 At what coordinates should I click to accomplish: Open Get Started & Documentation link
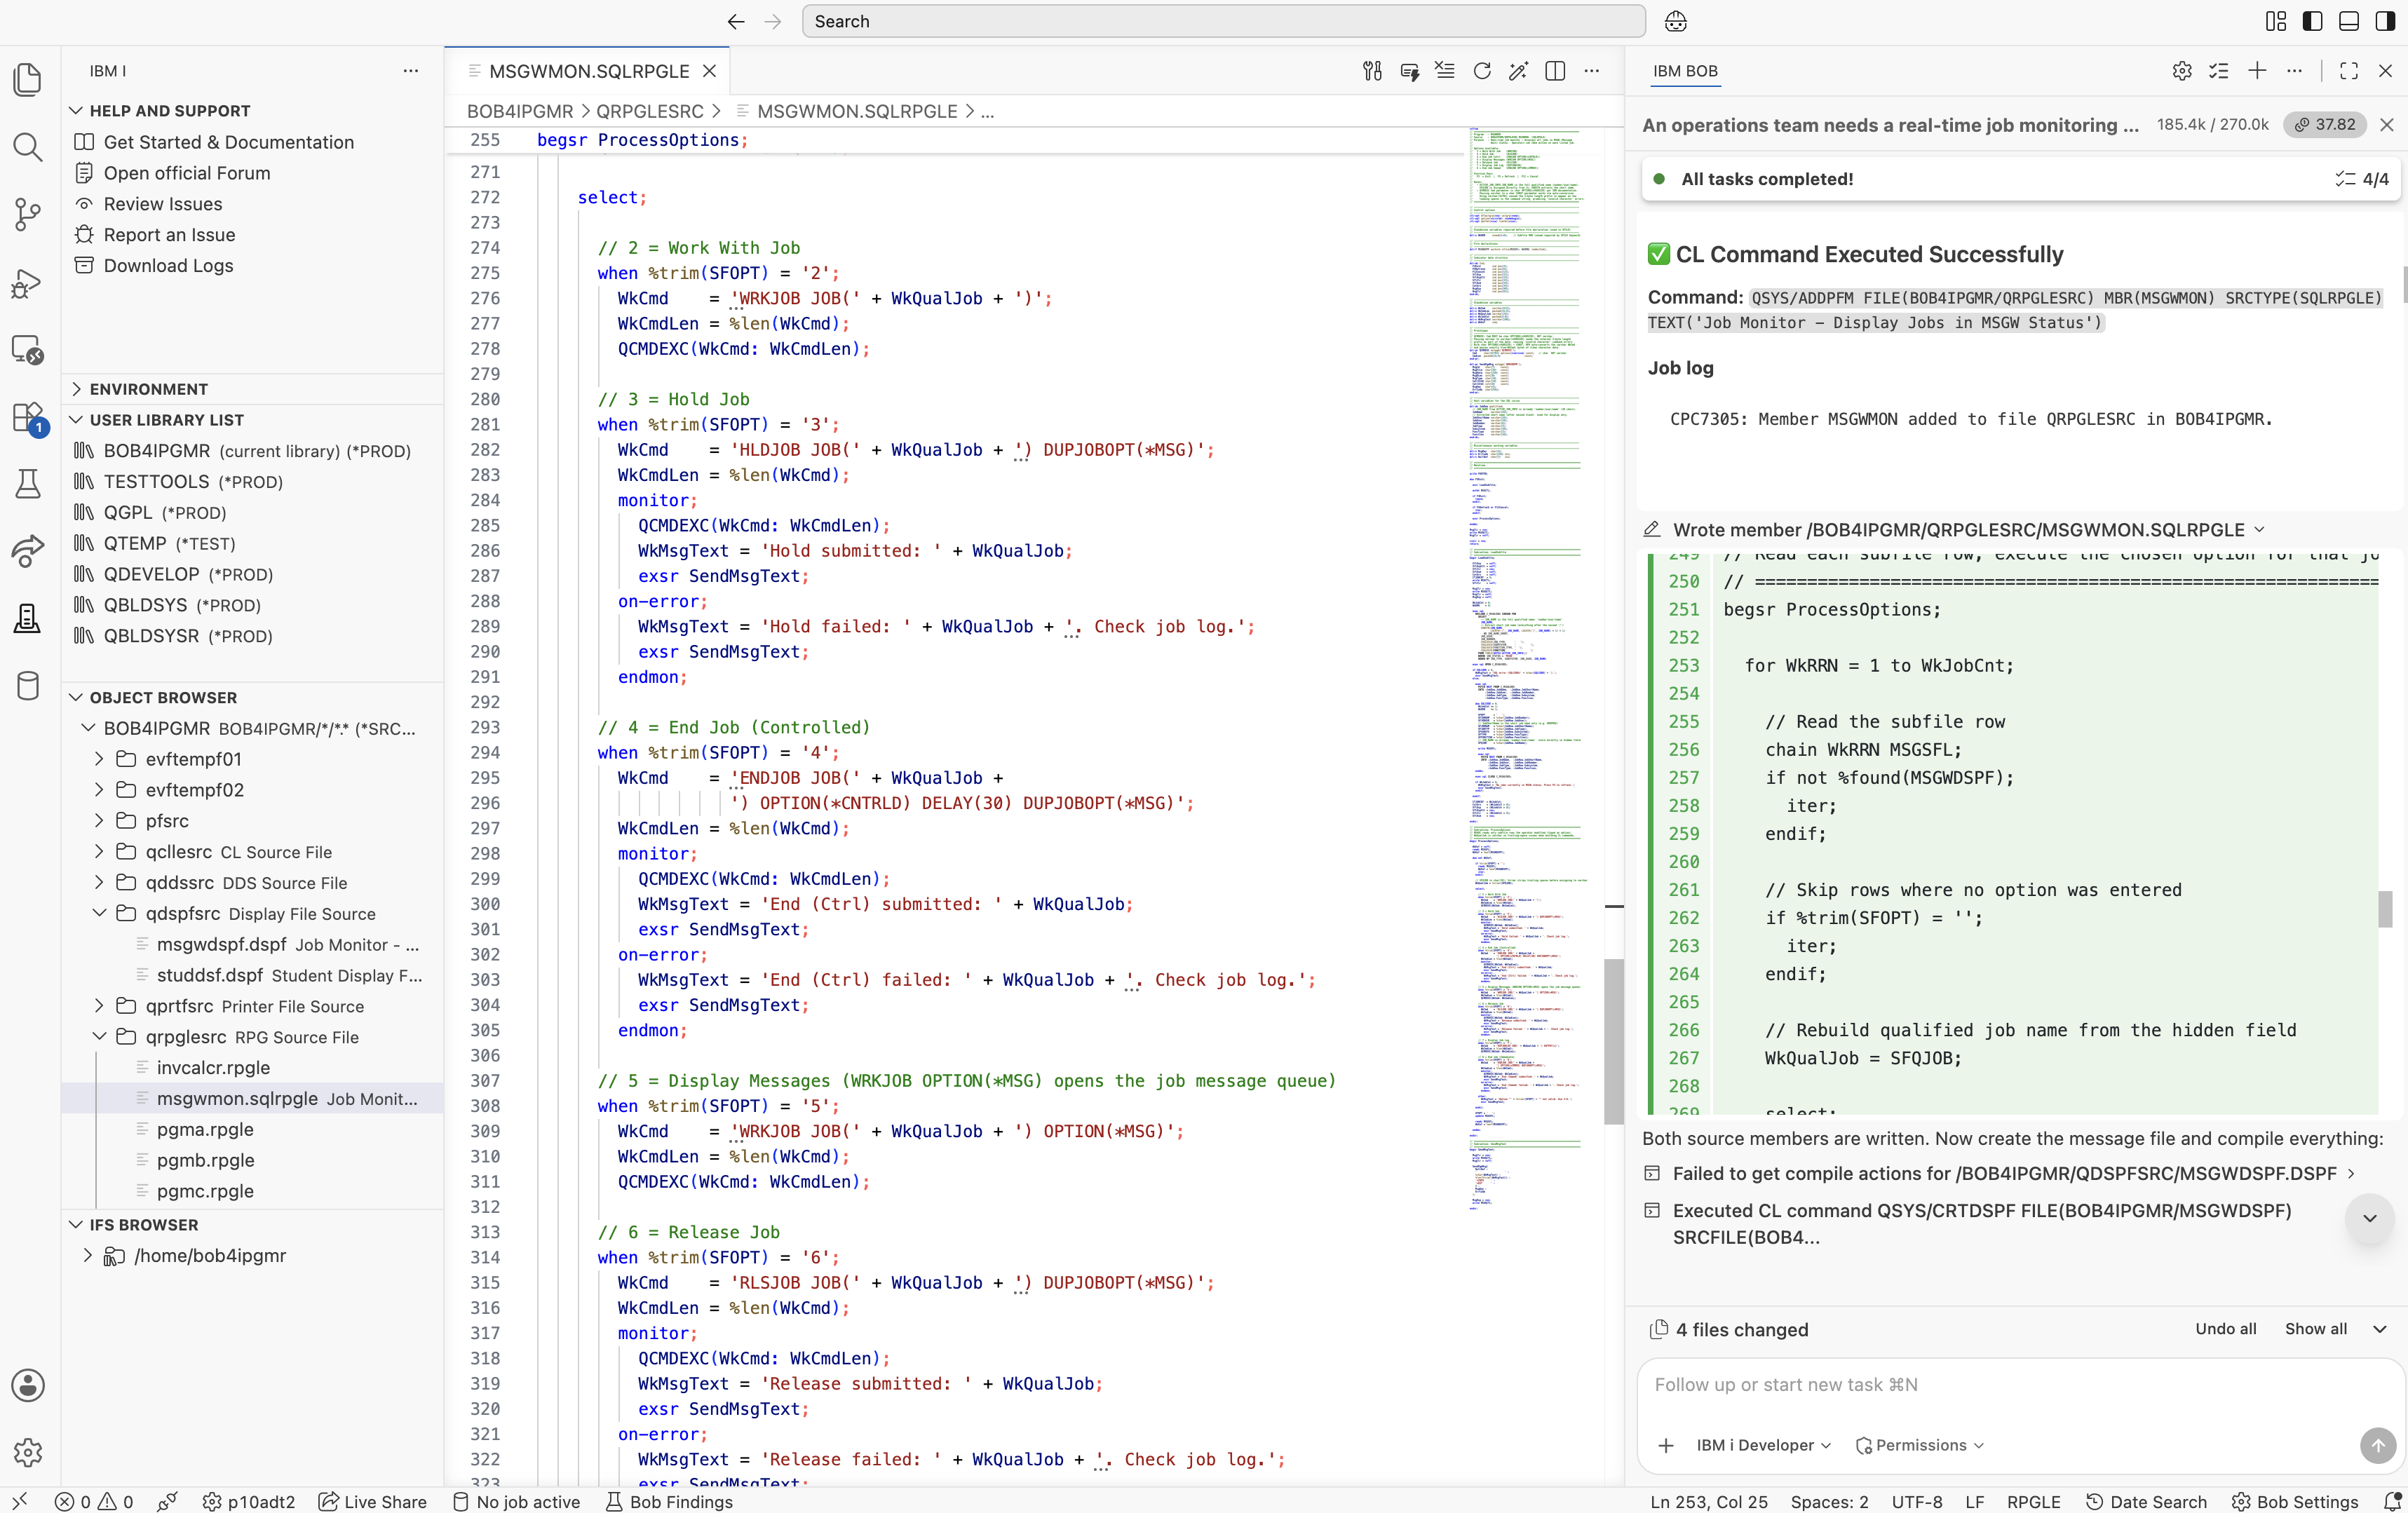[229, 142]
